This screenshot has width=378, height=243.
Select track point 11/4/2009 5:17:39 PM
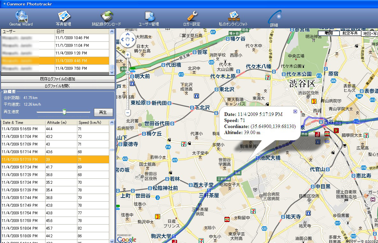tap(55, 190)
